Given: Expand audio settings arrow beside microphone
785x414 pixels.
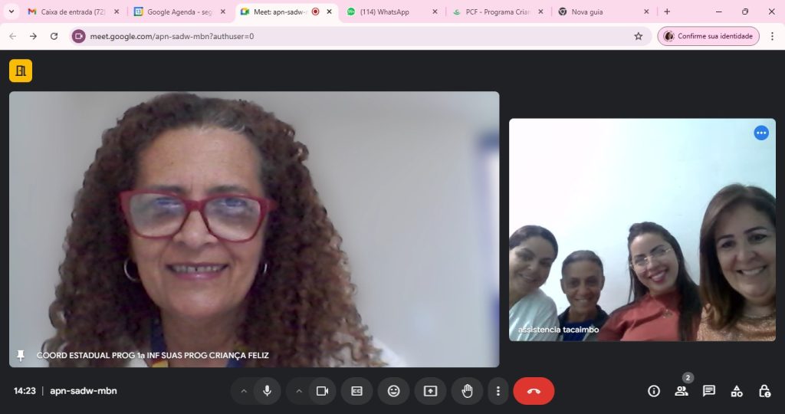Looking at the screenshot, I should point(244,391).
